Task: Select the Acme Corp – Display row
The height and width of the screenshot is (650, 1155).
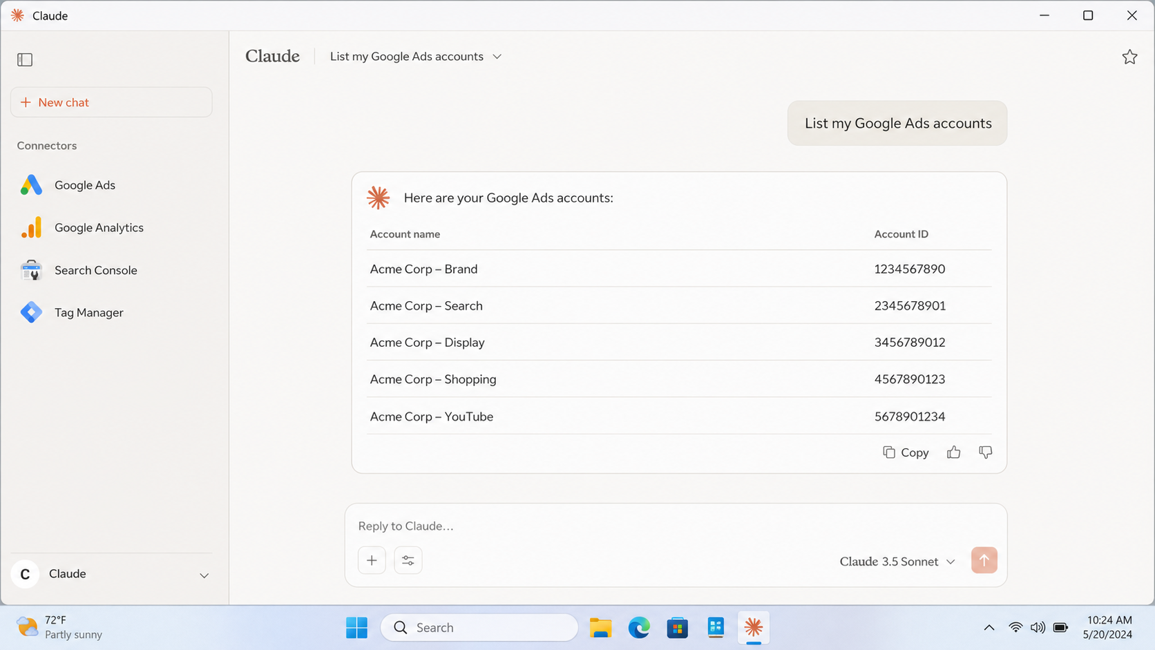Action: (679, 343)
